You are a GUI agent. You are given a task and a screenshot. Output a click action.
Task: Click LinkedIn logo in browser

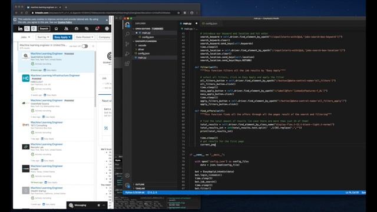pyautogui.click(x=20, y=29)
